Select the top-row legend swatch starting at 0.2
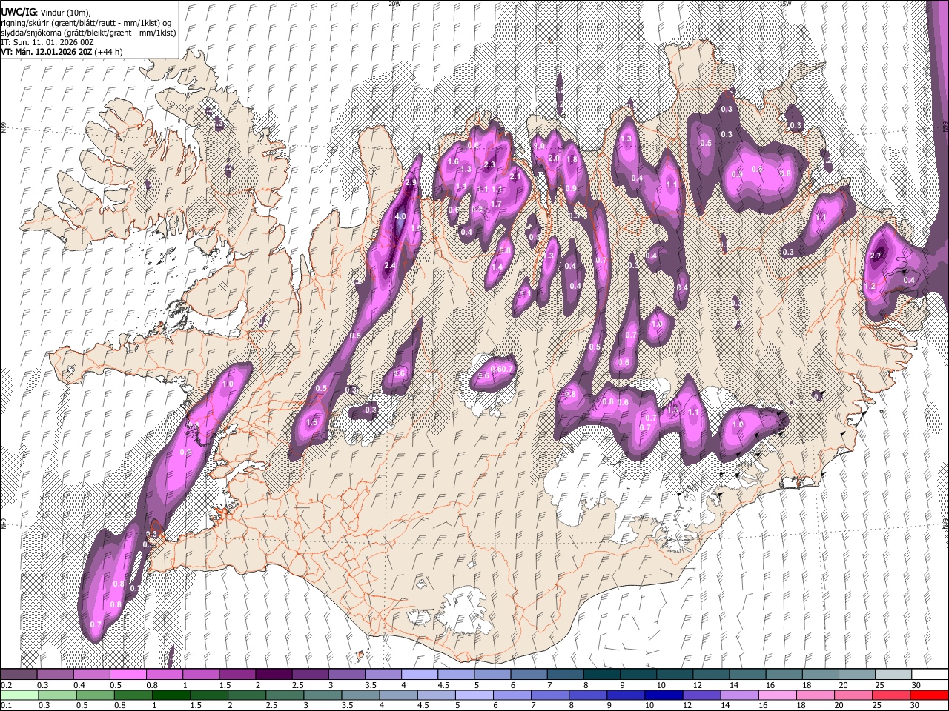The width and height of the screenshot is (949, 711). point(19,674)
